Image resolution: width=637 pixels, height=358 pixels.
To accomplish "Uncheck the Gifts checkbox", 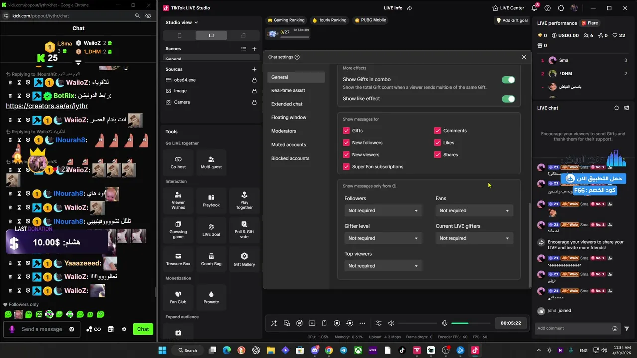I will 346,131.
